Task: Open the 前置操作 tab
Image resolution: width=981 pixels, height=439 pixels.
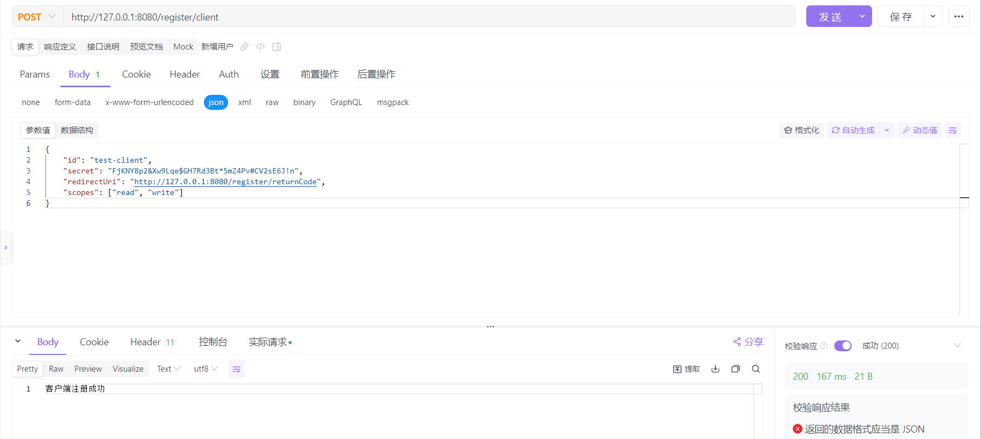Action: pyautogui.click(x=320, y=74)
